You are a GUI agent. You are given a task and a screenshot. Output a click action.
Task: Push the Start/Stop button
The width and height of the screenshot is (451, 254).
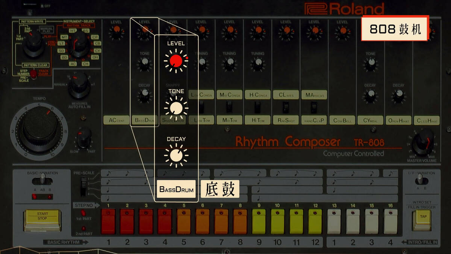42,220
